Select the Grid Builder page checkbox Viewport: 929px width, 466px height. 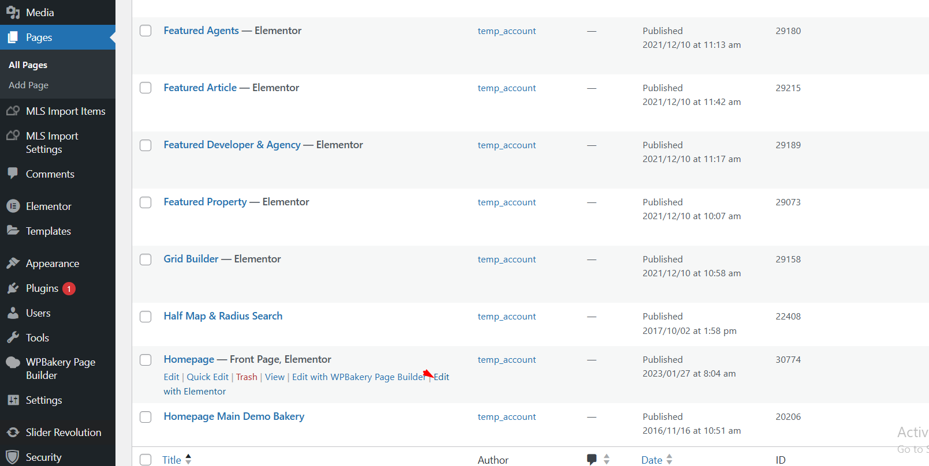[x=145, y=259]
